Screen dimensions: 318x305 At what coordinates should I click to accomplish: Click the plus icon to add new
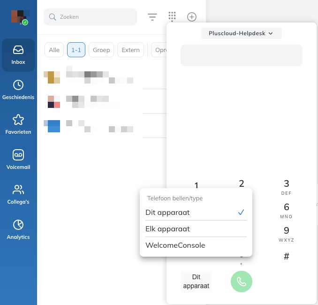(x=192, y=17)
